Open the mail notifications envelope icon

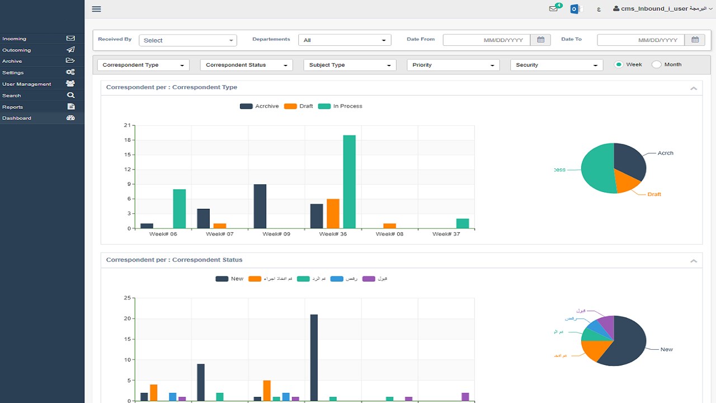pos(554,9)
